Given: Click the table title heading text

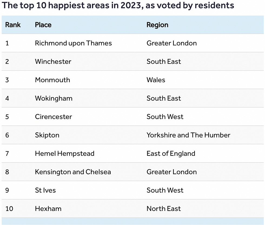Looking at the screenshot, I should (118, 5).
